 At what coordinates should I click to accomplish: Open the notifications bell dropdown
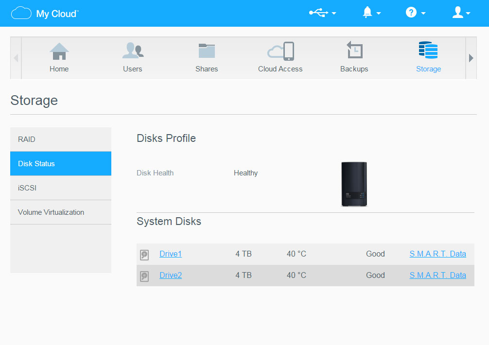coord(371,13)
